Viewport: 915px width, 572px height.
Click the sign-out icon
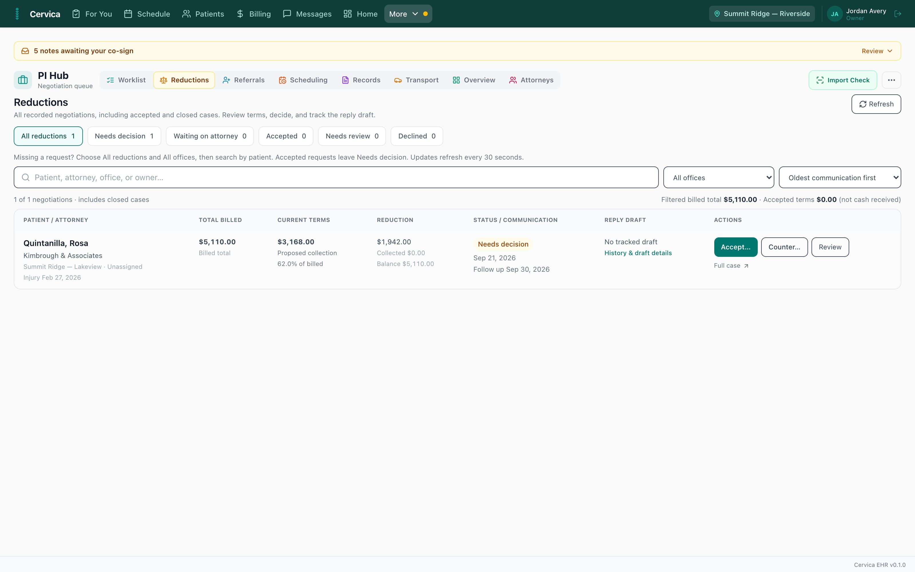[x=898, y=14]
